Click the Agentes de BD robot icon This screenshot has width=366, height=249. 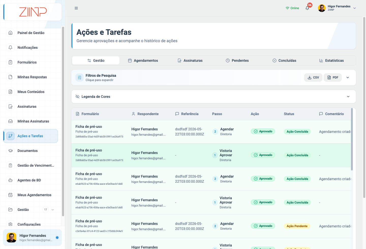point(10,180)
